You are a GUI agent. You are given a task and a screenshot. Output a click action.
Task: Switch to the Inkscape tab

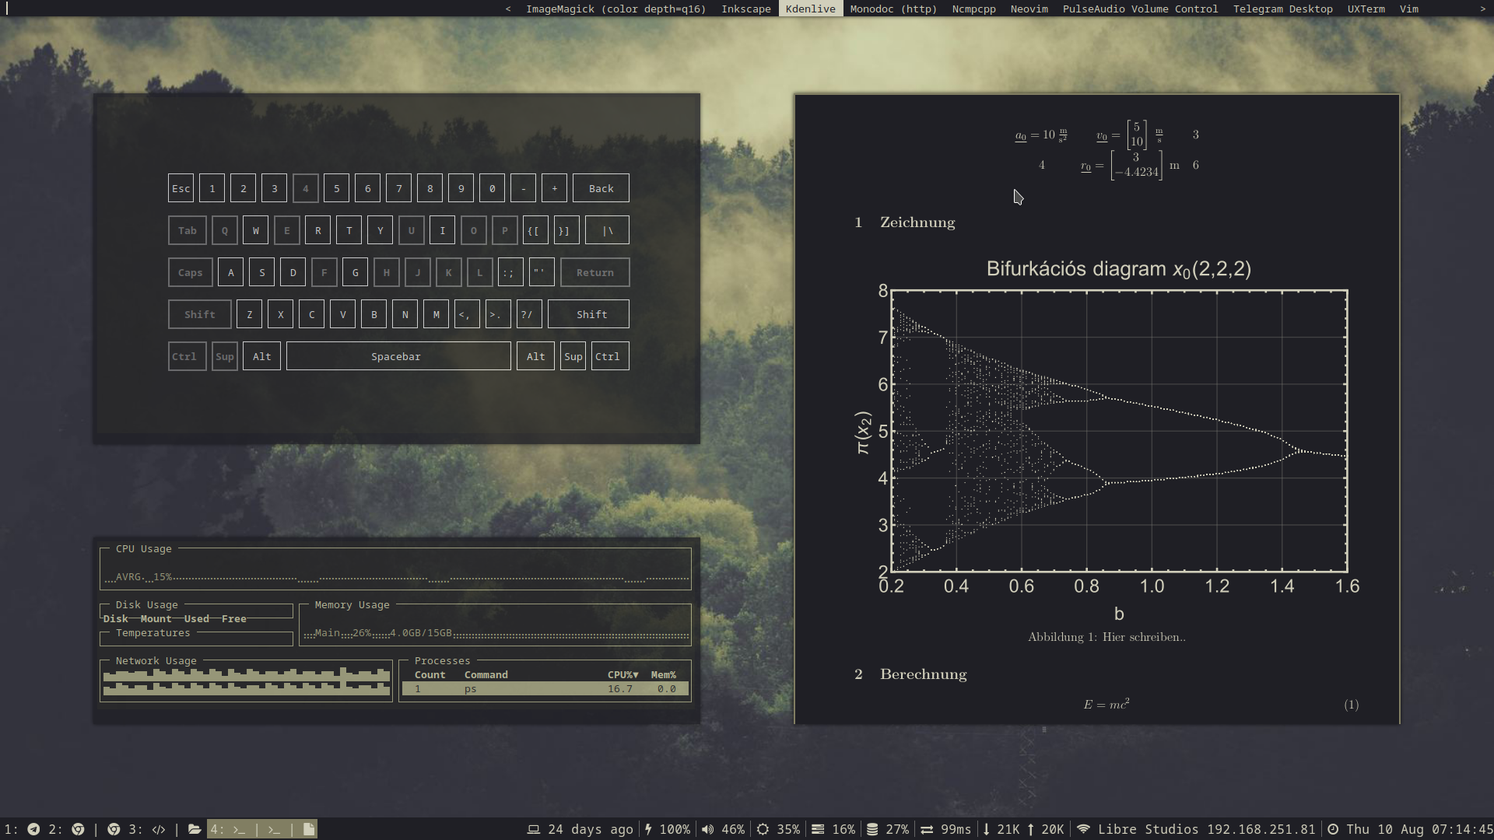[x=745, y=9]
